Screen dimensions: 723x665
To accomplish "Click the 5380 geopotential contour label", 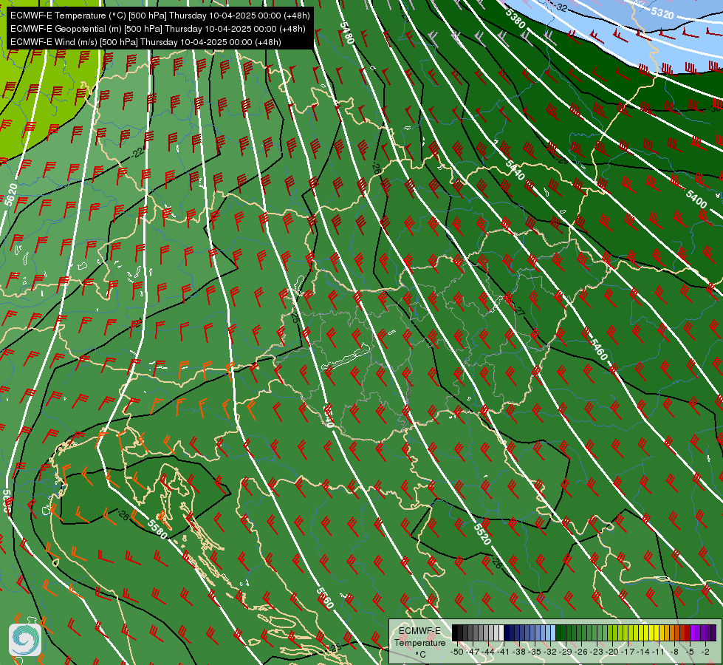I will point(515,18).
